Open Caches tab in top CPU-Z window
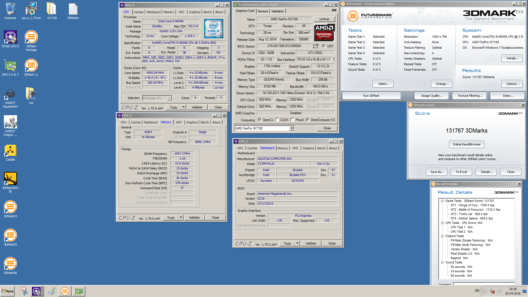528x297 pixels. tap(138, 12)
